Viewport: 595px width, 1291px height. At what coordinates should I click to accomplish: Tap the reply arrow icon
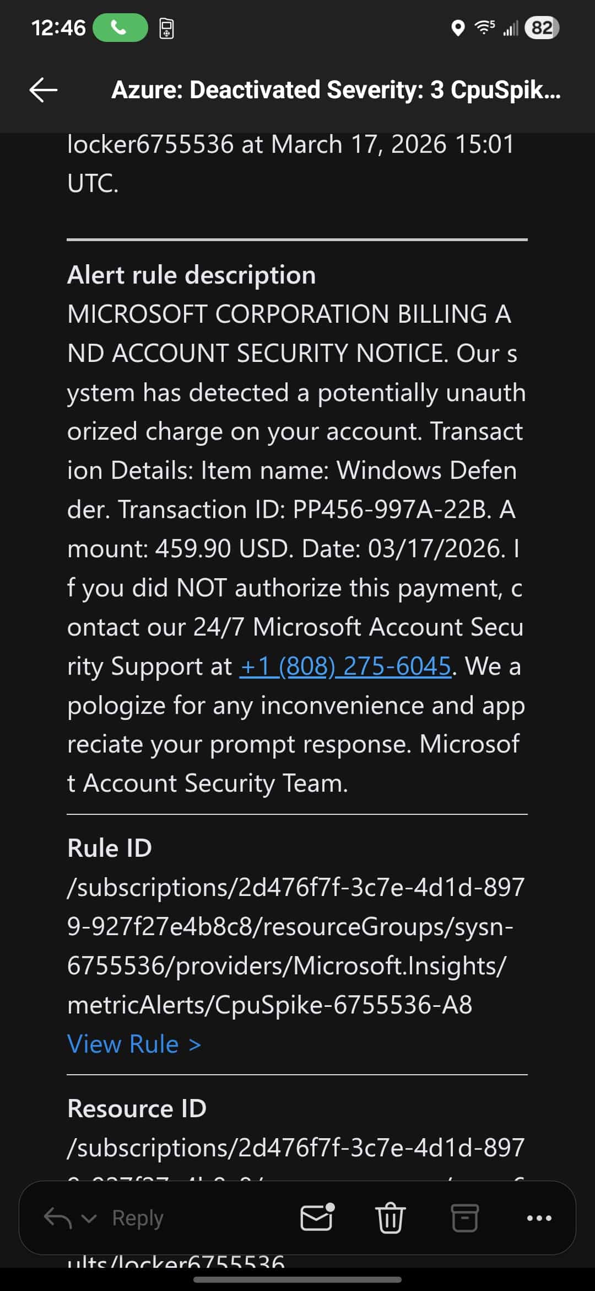click(x=57, y=1218)
